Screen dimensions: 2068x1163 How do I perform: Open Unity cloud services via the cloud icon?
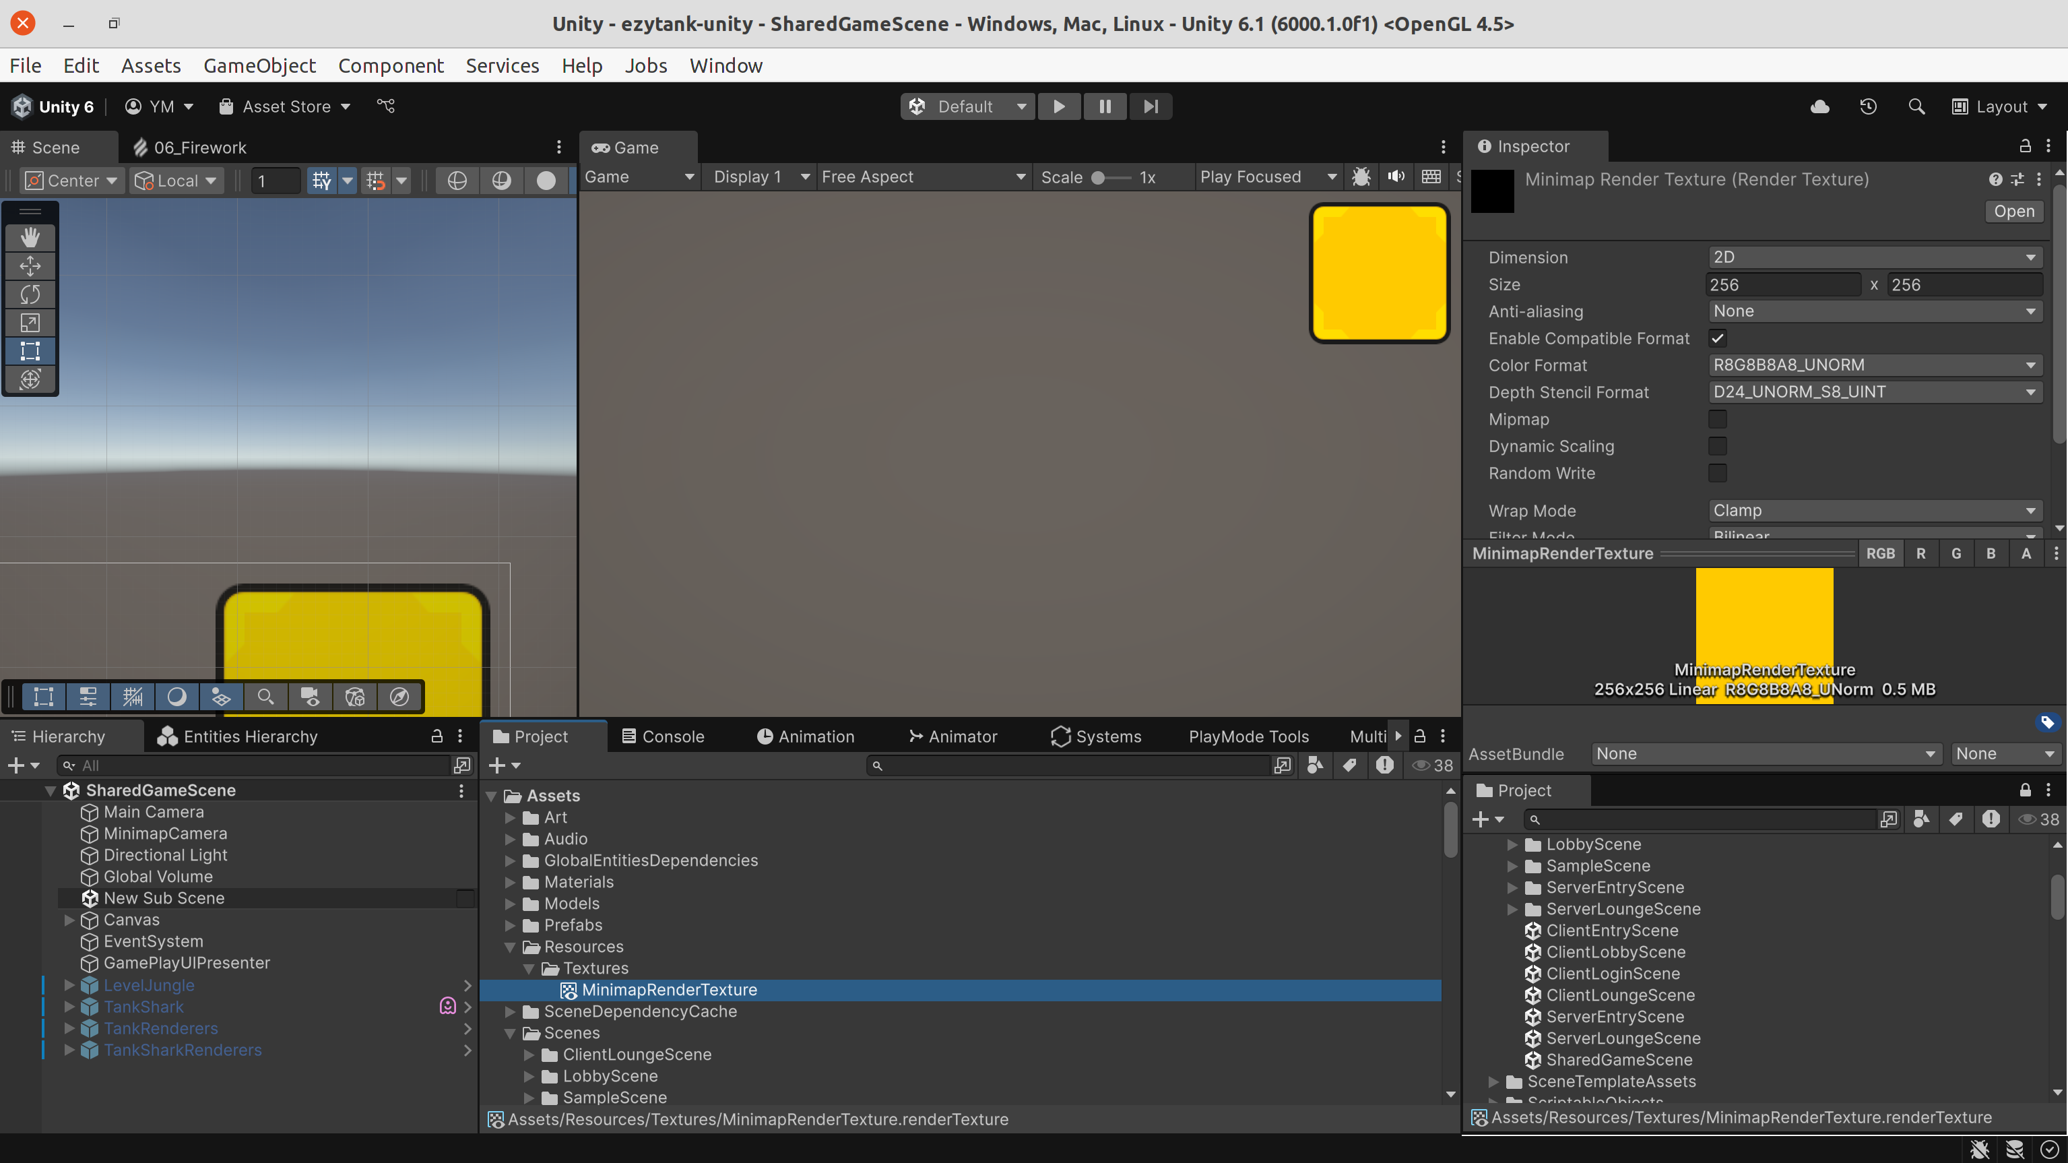(x=1820, y=106)
